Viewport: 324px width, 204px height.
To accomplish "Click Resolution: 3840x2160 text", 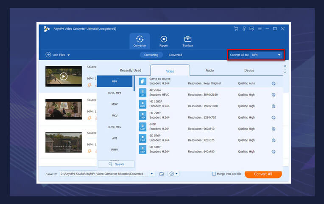I will (203, 95).
